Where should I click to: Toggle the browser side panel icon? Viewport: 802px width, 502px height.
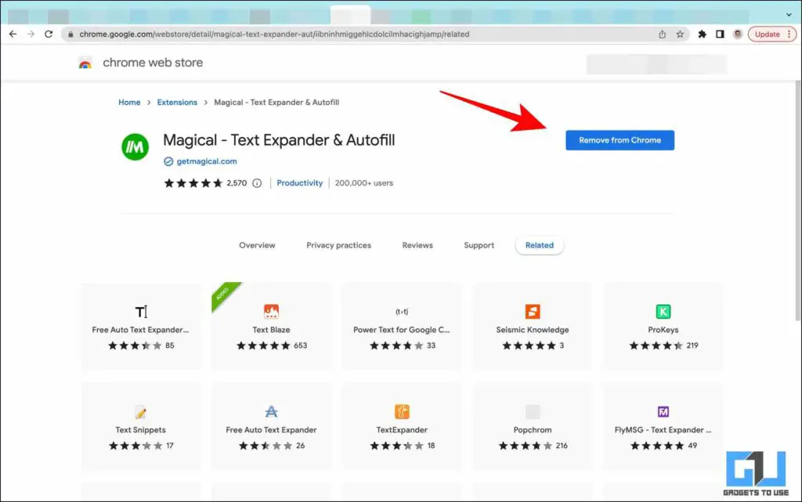click(x=720, y=34)
